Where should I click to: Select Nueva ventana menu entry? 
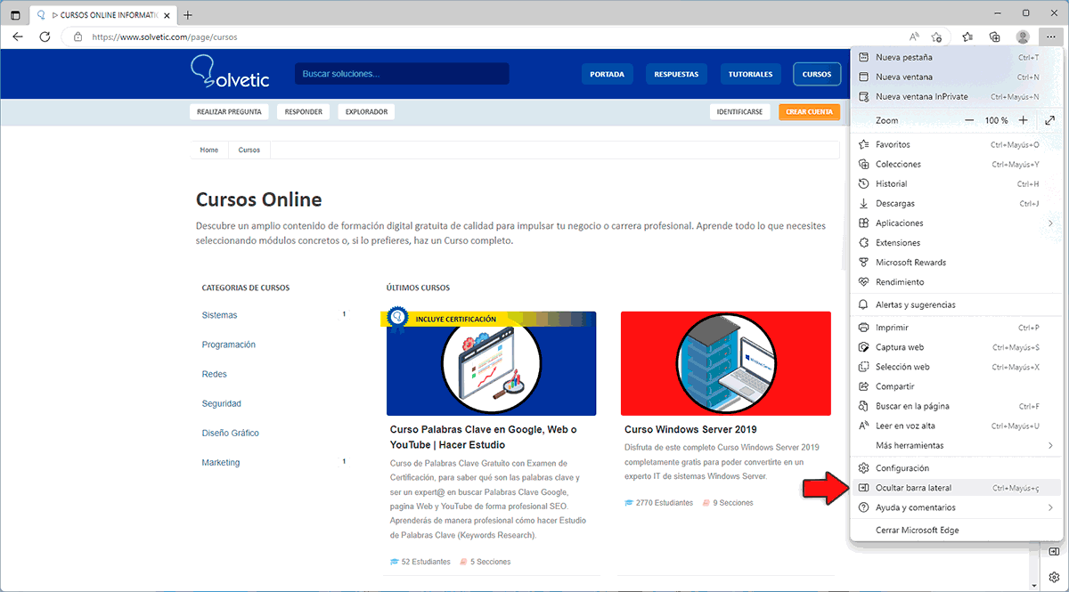pyautogui.click(x=956, y=77)
